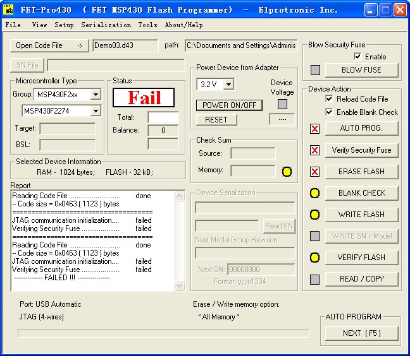Click the red X status icon beside AUTO PROG.

click(314, 129)
